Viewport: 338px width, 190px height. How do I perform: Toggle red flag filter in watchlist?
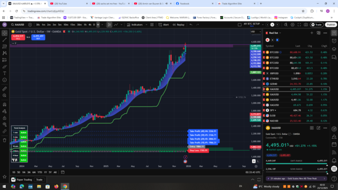[x=268, y=40]
